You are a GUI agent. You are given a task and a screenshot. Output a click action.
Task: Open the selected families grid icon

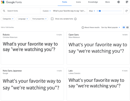pyautogui.click(x=127, y=2)
